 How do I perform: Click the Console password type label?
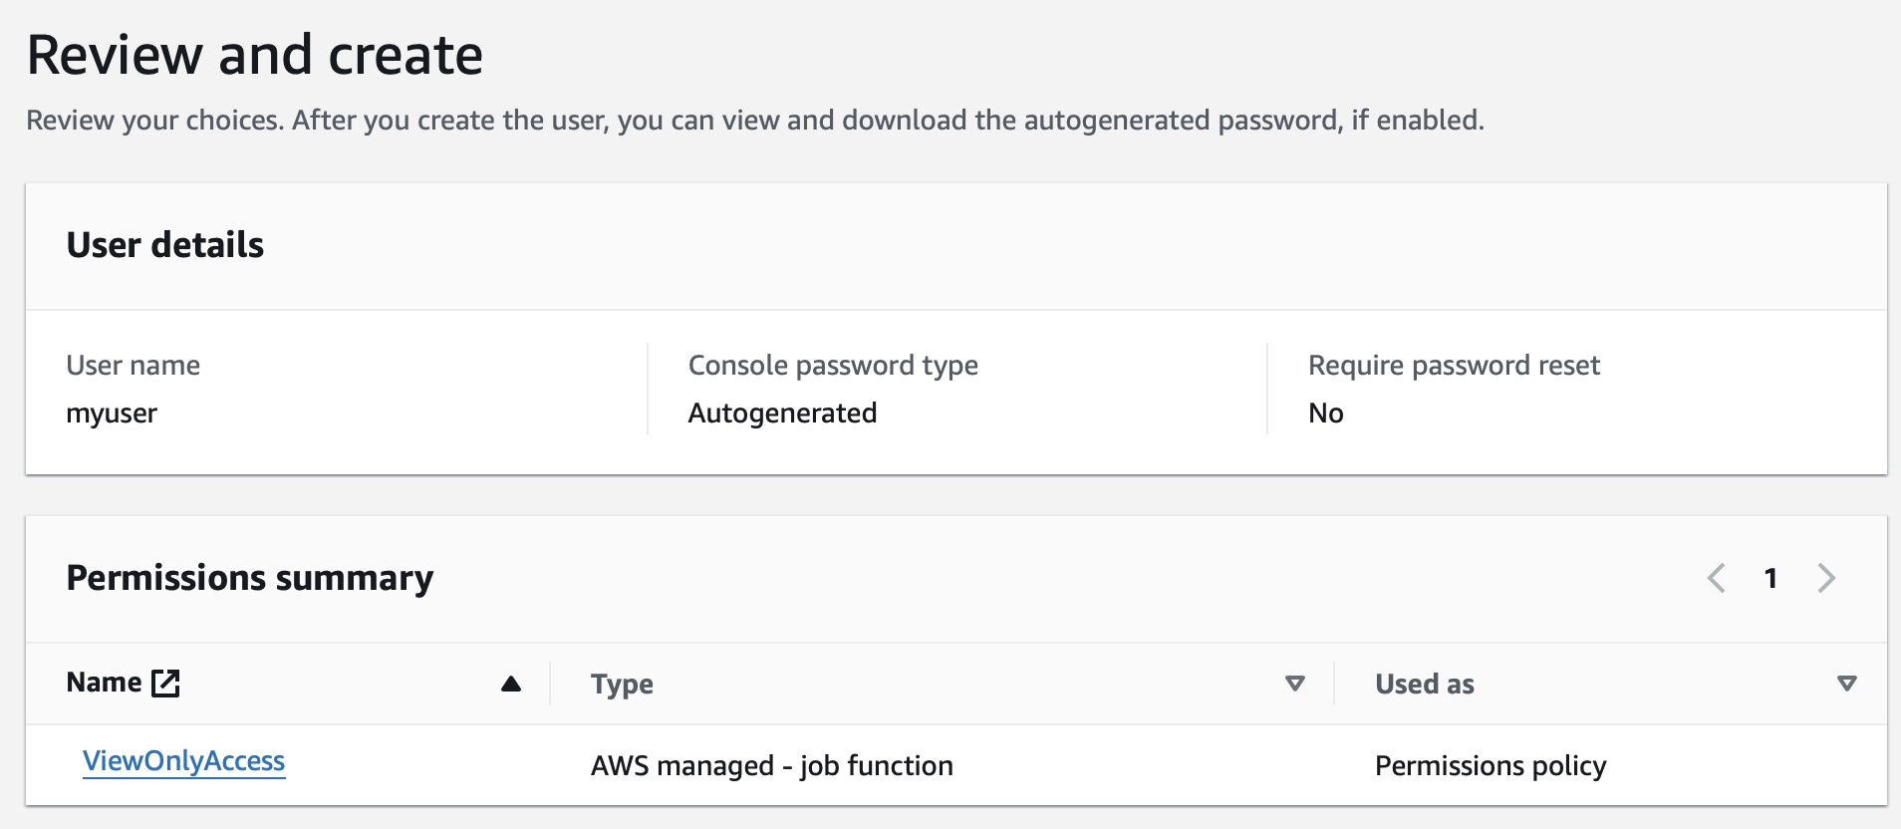tap(833, 366)
